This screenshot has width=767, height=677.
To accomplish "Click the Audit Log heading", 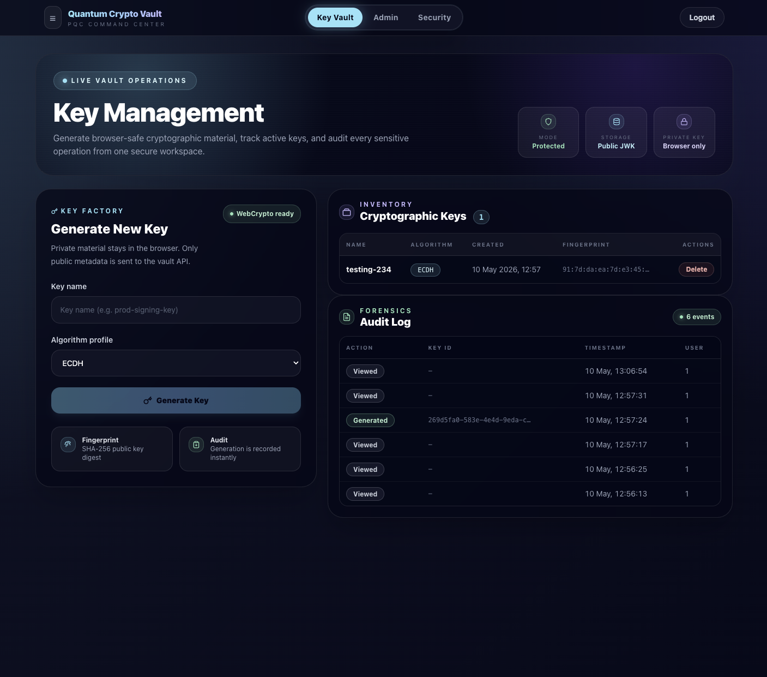I will pyautogui.click(x=385, y=322).
